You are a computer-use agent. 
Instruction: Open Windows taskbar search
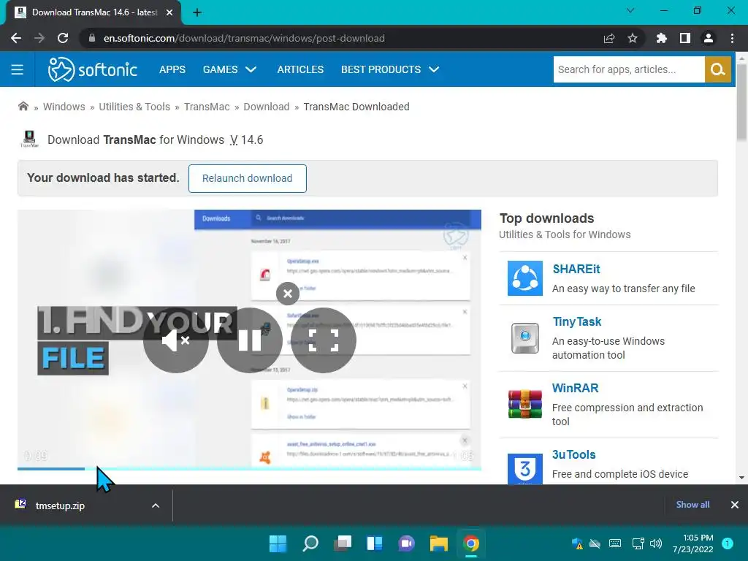pyautogui.click(x=310, y=543)
